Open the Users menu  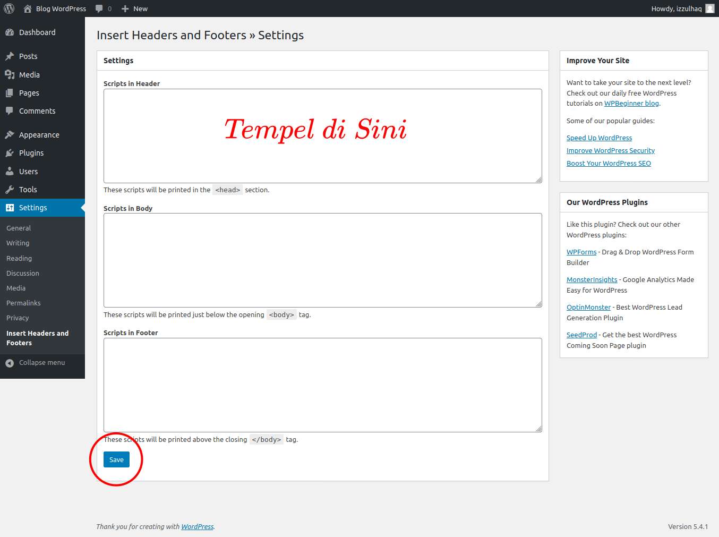(28, 172)
